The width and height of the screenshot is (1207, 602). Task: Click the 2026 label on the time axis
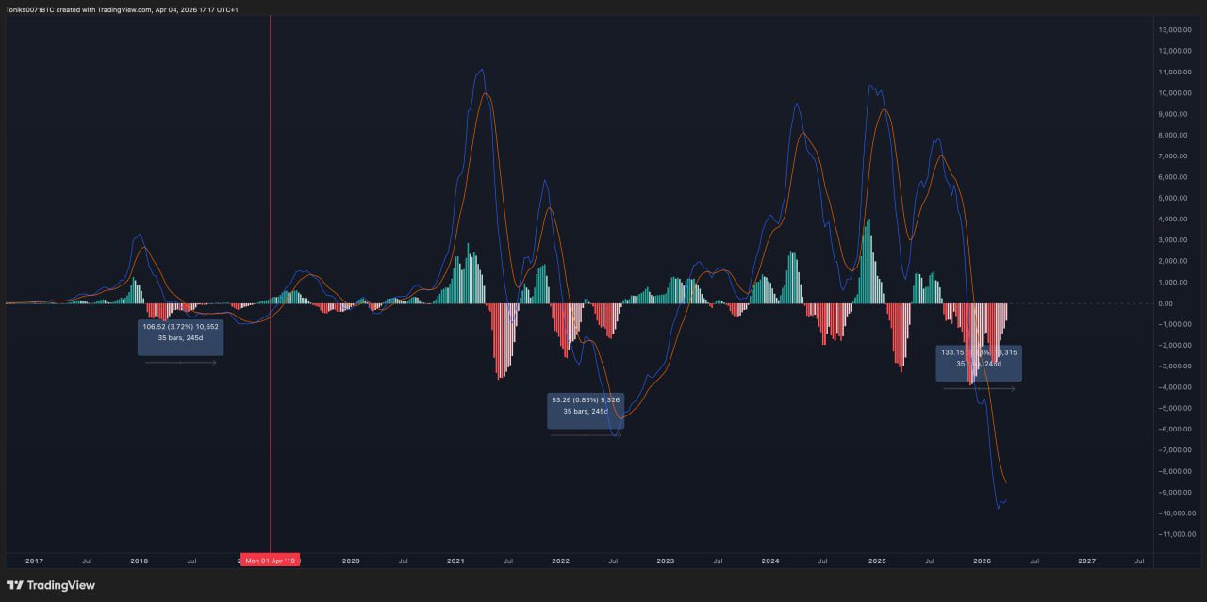[981, 561]
